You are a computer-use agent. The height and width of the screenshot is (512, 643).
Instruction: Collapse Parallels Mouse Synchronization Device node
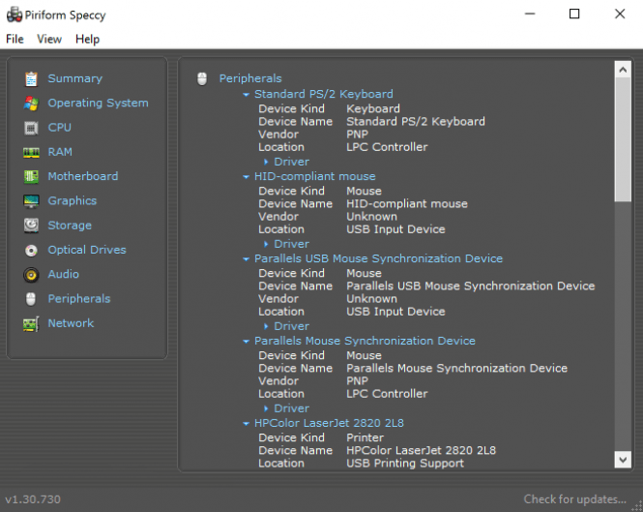pos(246,342)
